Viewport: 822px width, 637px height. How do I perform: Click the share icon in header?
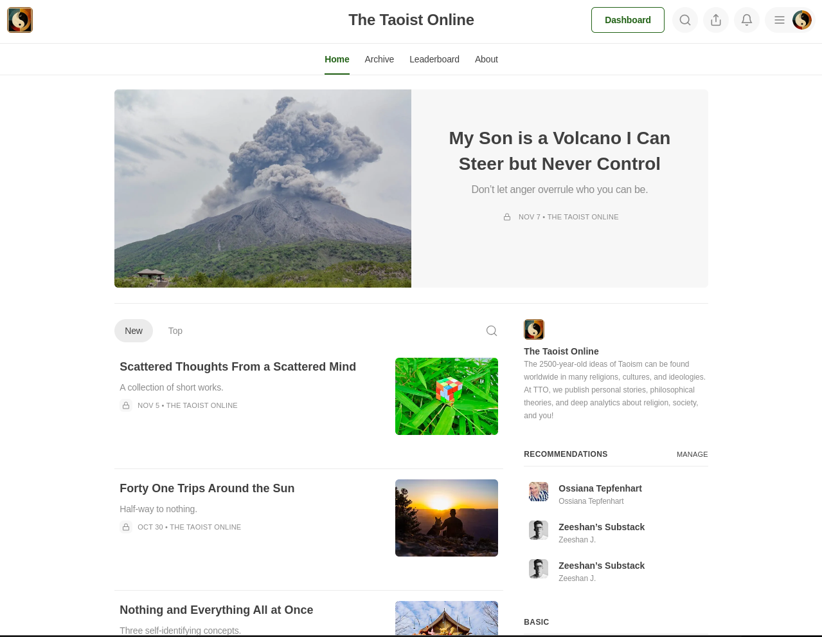(716, 20)
